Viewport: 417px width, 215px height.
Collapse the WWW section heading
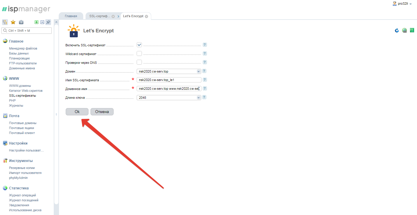click(14, 79)
